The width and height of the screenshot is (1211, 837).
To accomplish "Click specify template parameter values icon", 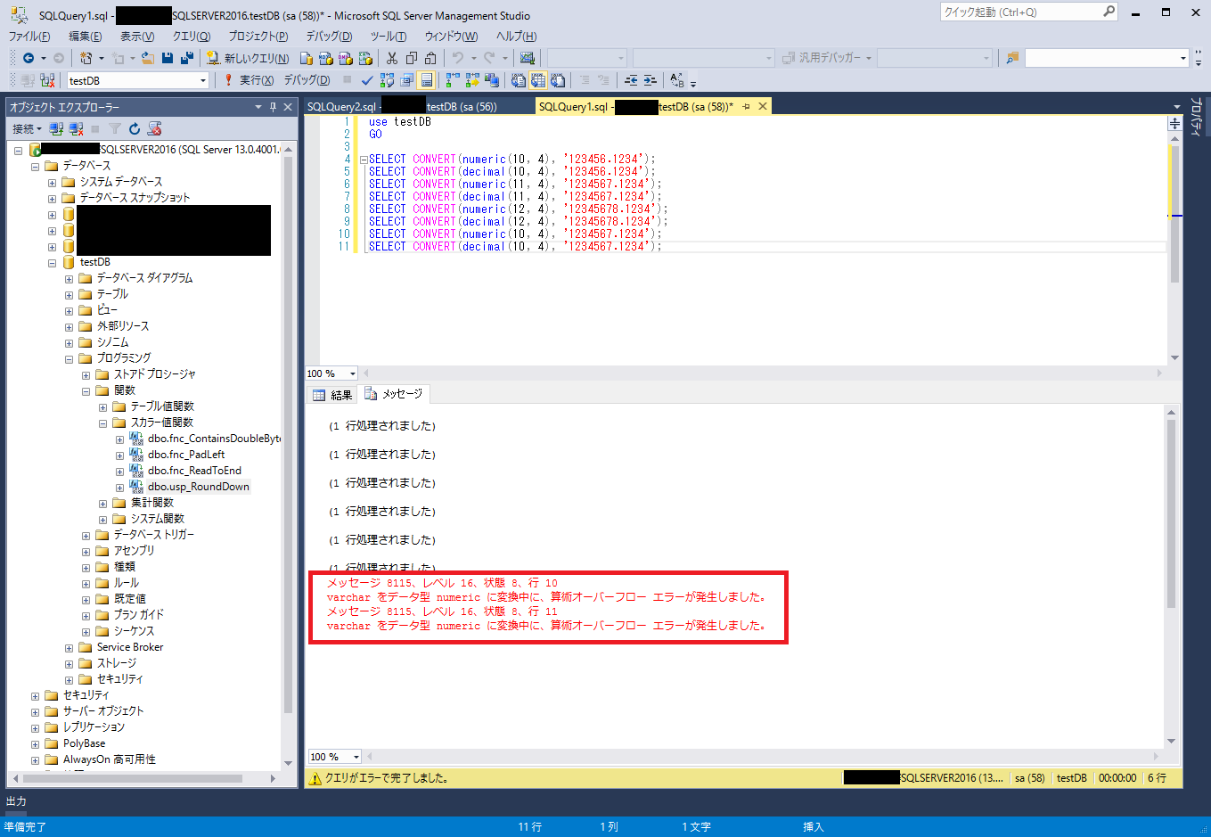I will tap(677, 80).
